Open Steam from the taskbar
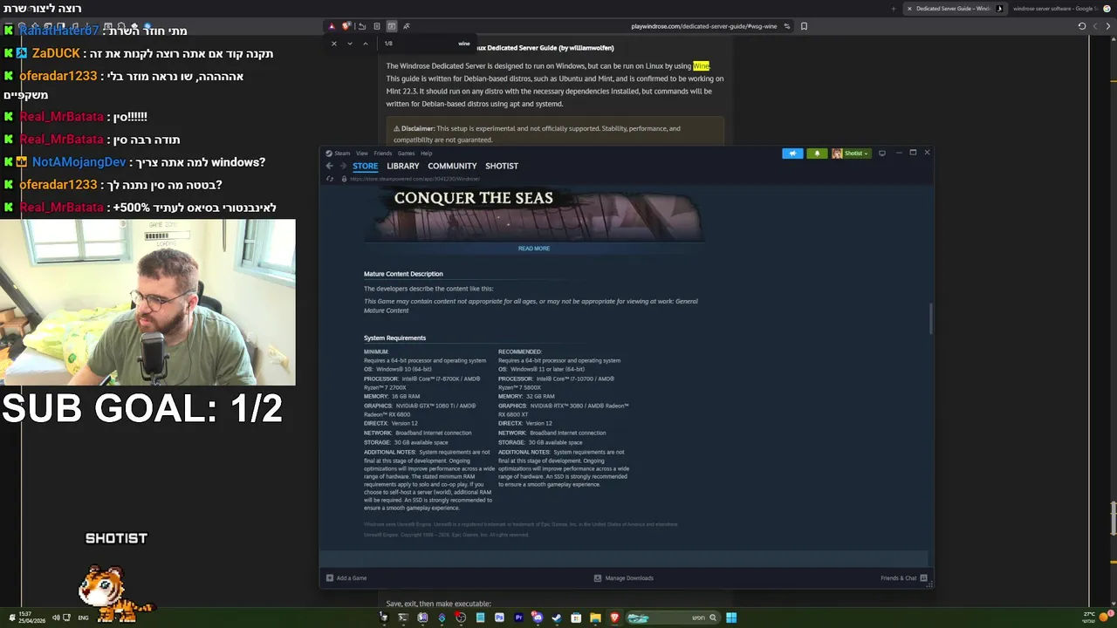 (x=557, y=618)
